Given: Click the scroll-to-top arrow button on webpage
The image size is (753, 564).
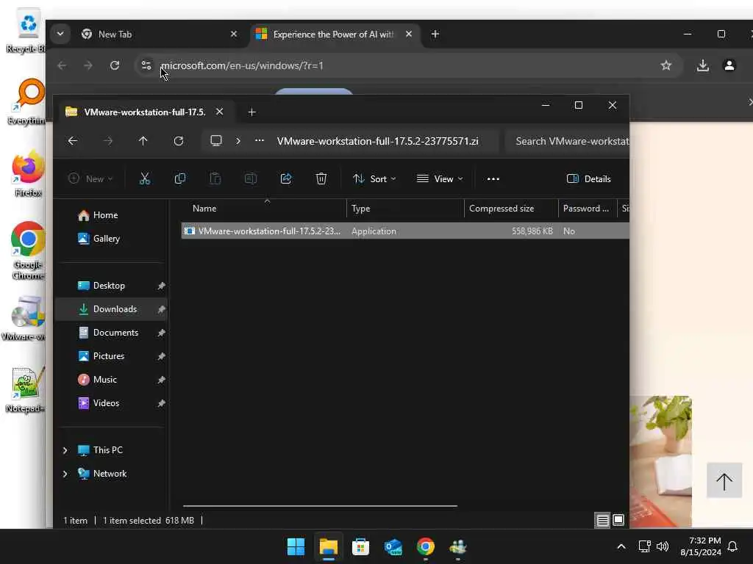Looking at the screenshot, I should click(724, 480).
